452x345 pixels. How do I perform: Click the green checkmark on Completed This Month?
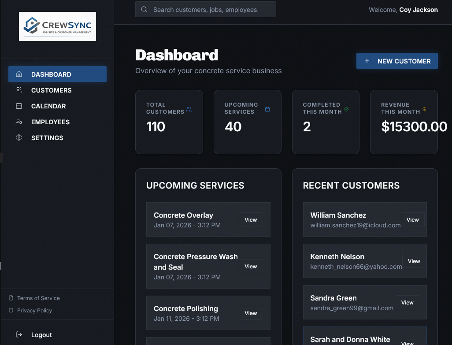coord(346,108)
